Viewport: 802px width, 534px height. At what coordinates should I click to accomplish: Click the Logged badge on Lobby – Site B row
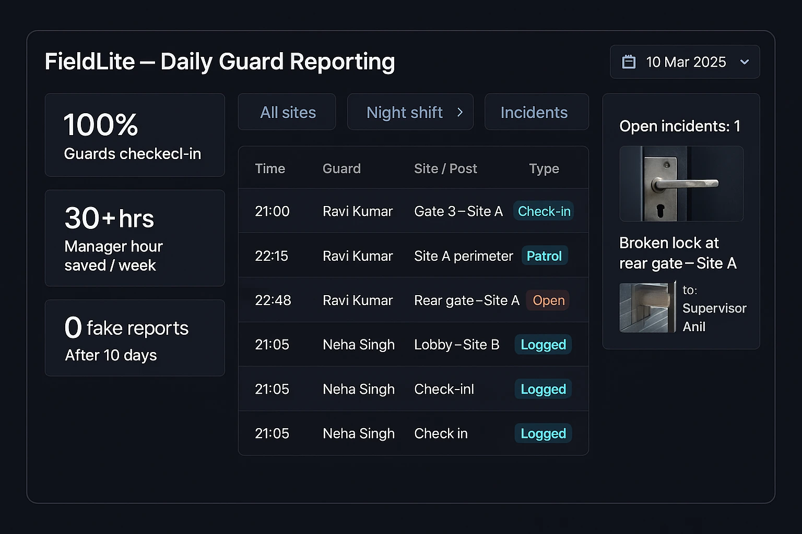tap(543, 345)
